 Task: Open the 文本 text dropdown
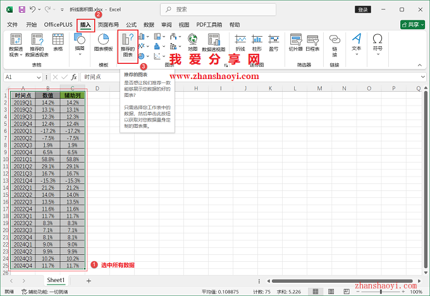click(357, 44)
